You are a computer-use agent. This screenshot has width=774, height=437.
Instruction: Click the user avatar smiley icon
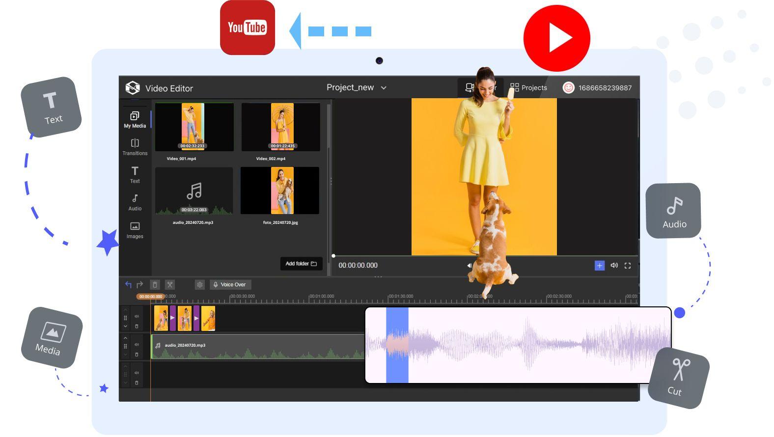[x=568, y=88]
